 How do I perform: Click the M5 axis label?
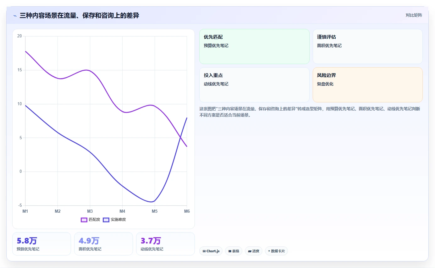(x=155, y=211)
